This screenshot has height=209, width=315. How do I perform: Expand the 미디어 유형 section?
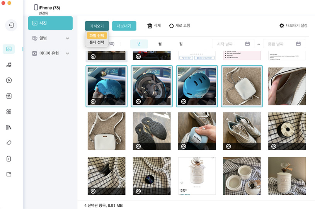[50, 53]
